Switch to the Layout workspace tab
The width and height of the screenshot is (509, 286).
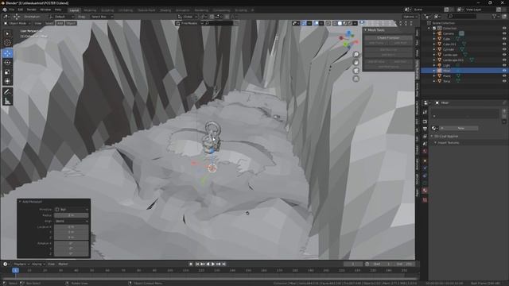(74, 10)
